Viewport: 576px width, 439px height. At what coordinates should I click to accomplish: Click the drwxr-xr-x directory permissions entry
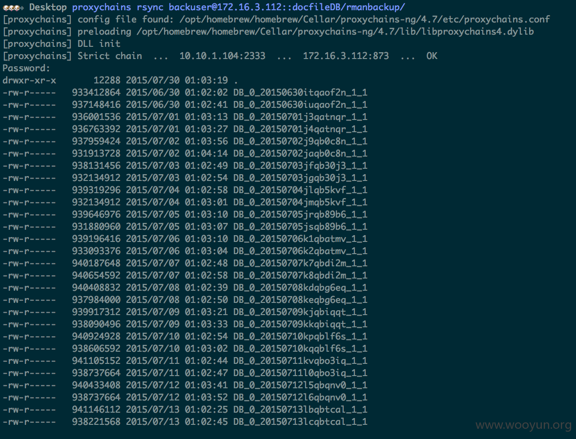[x=29, y=80]
